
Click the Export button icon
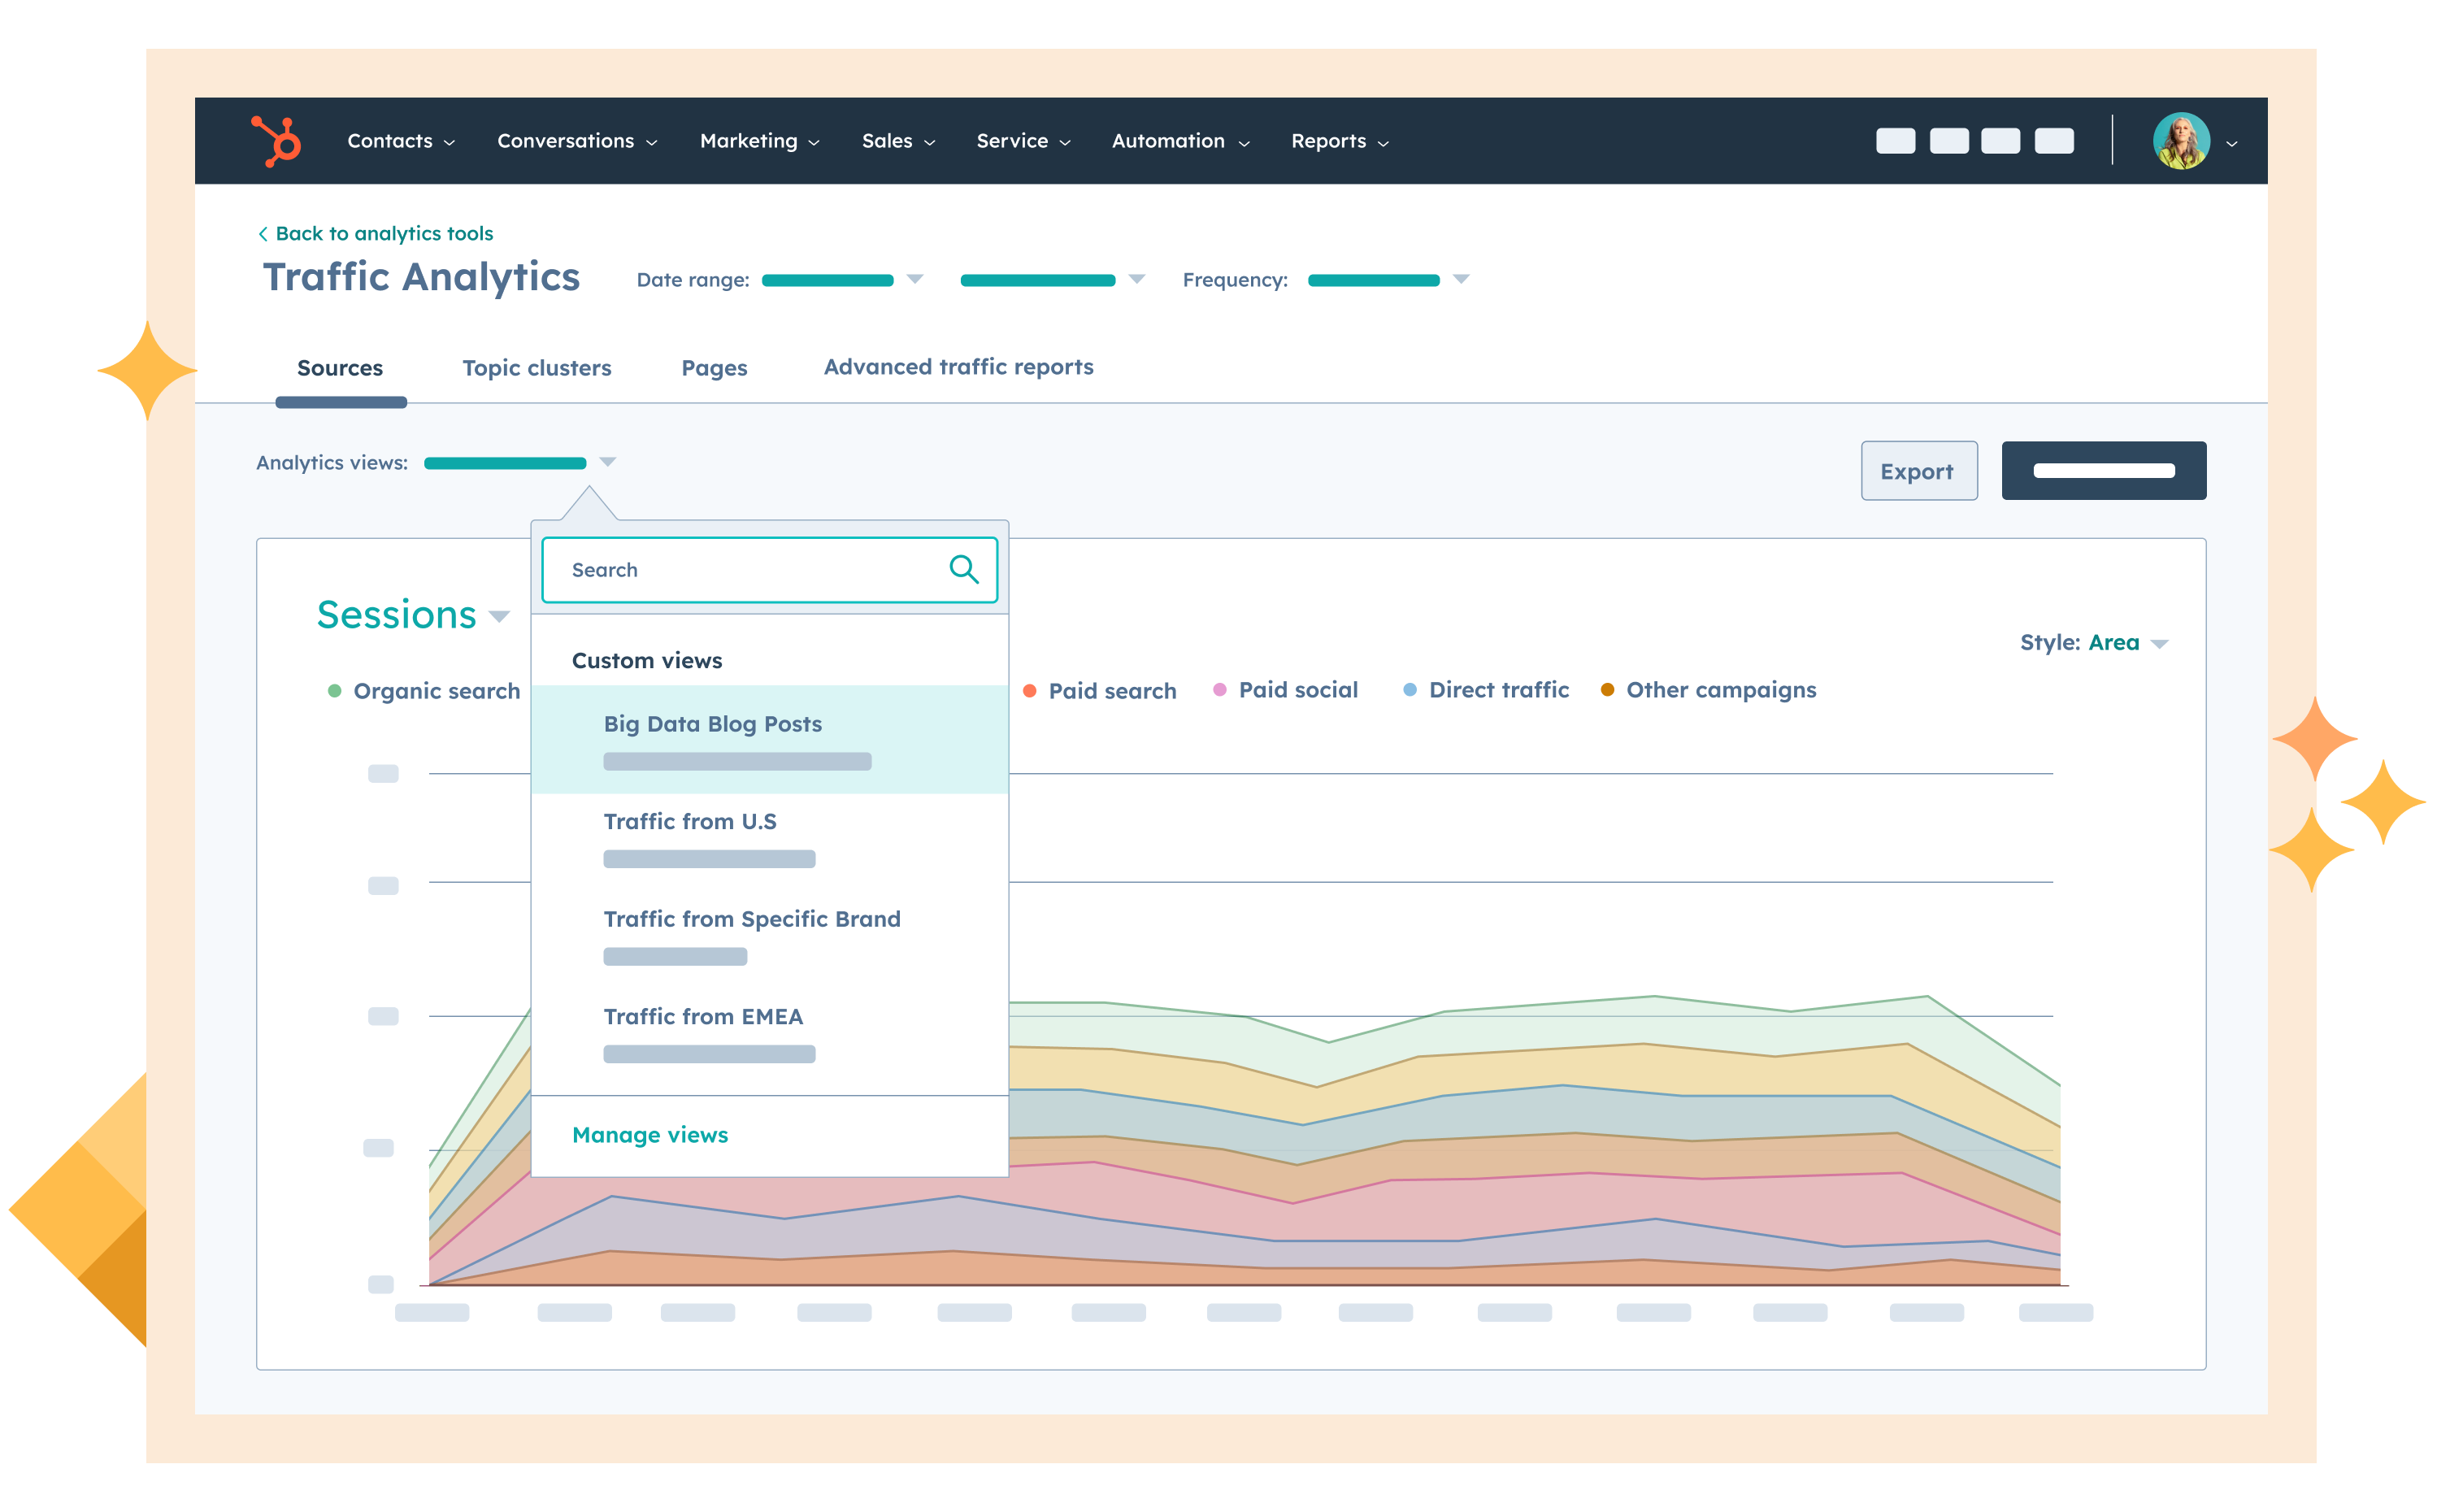[1918, 470]
